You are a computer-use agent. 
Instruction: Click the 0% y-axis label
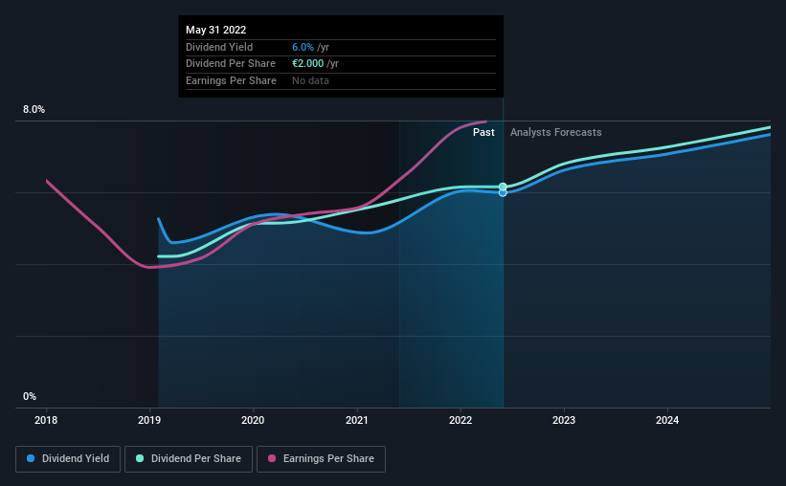pyautogui.click(x=30, y=397)
